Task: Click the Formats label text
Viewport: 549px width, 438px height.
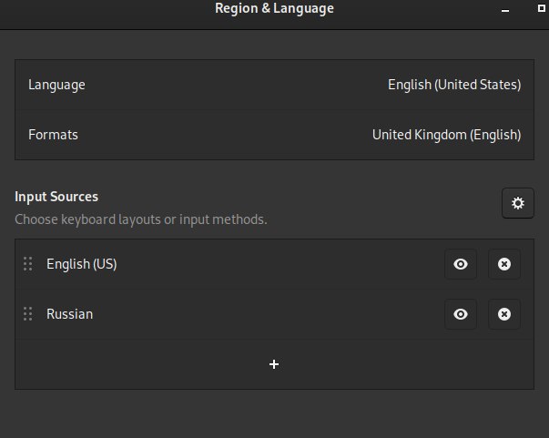Action: tap(53, 135)
